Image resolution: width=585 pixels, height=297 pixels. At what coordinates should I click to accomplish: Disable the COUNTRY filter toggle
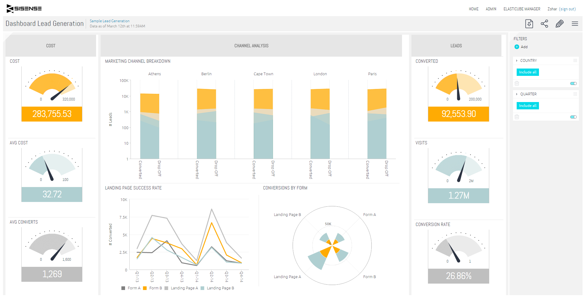(573, 83)
